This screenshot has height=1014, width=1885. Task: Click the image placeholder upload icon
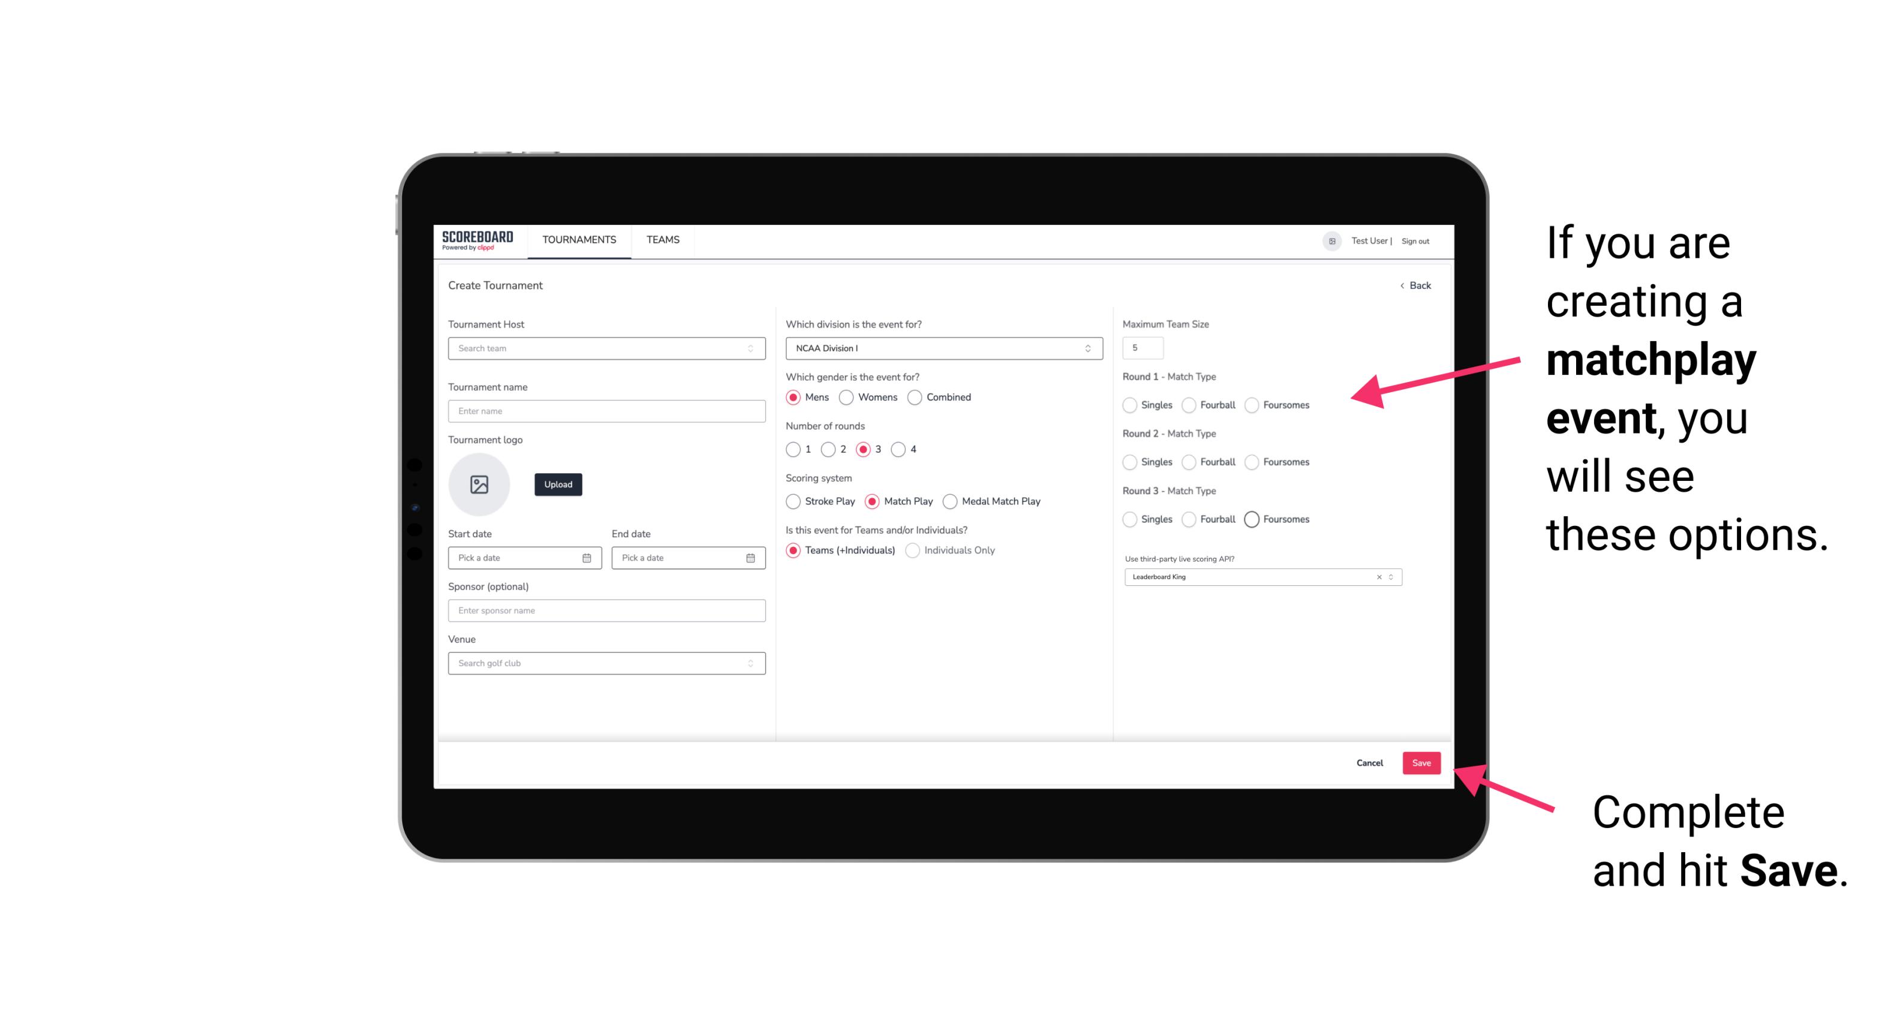click(x=479, y=485)
